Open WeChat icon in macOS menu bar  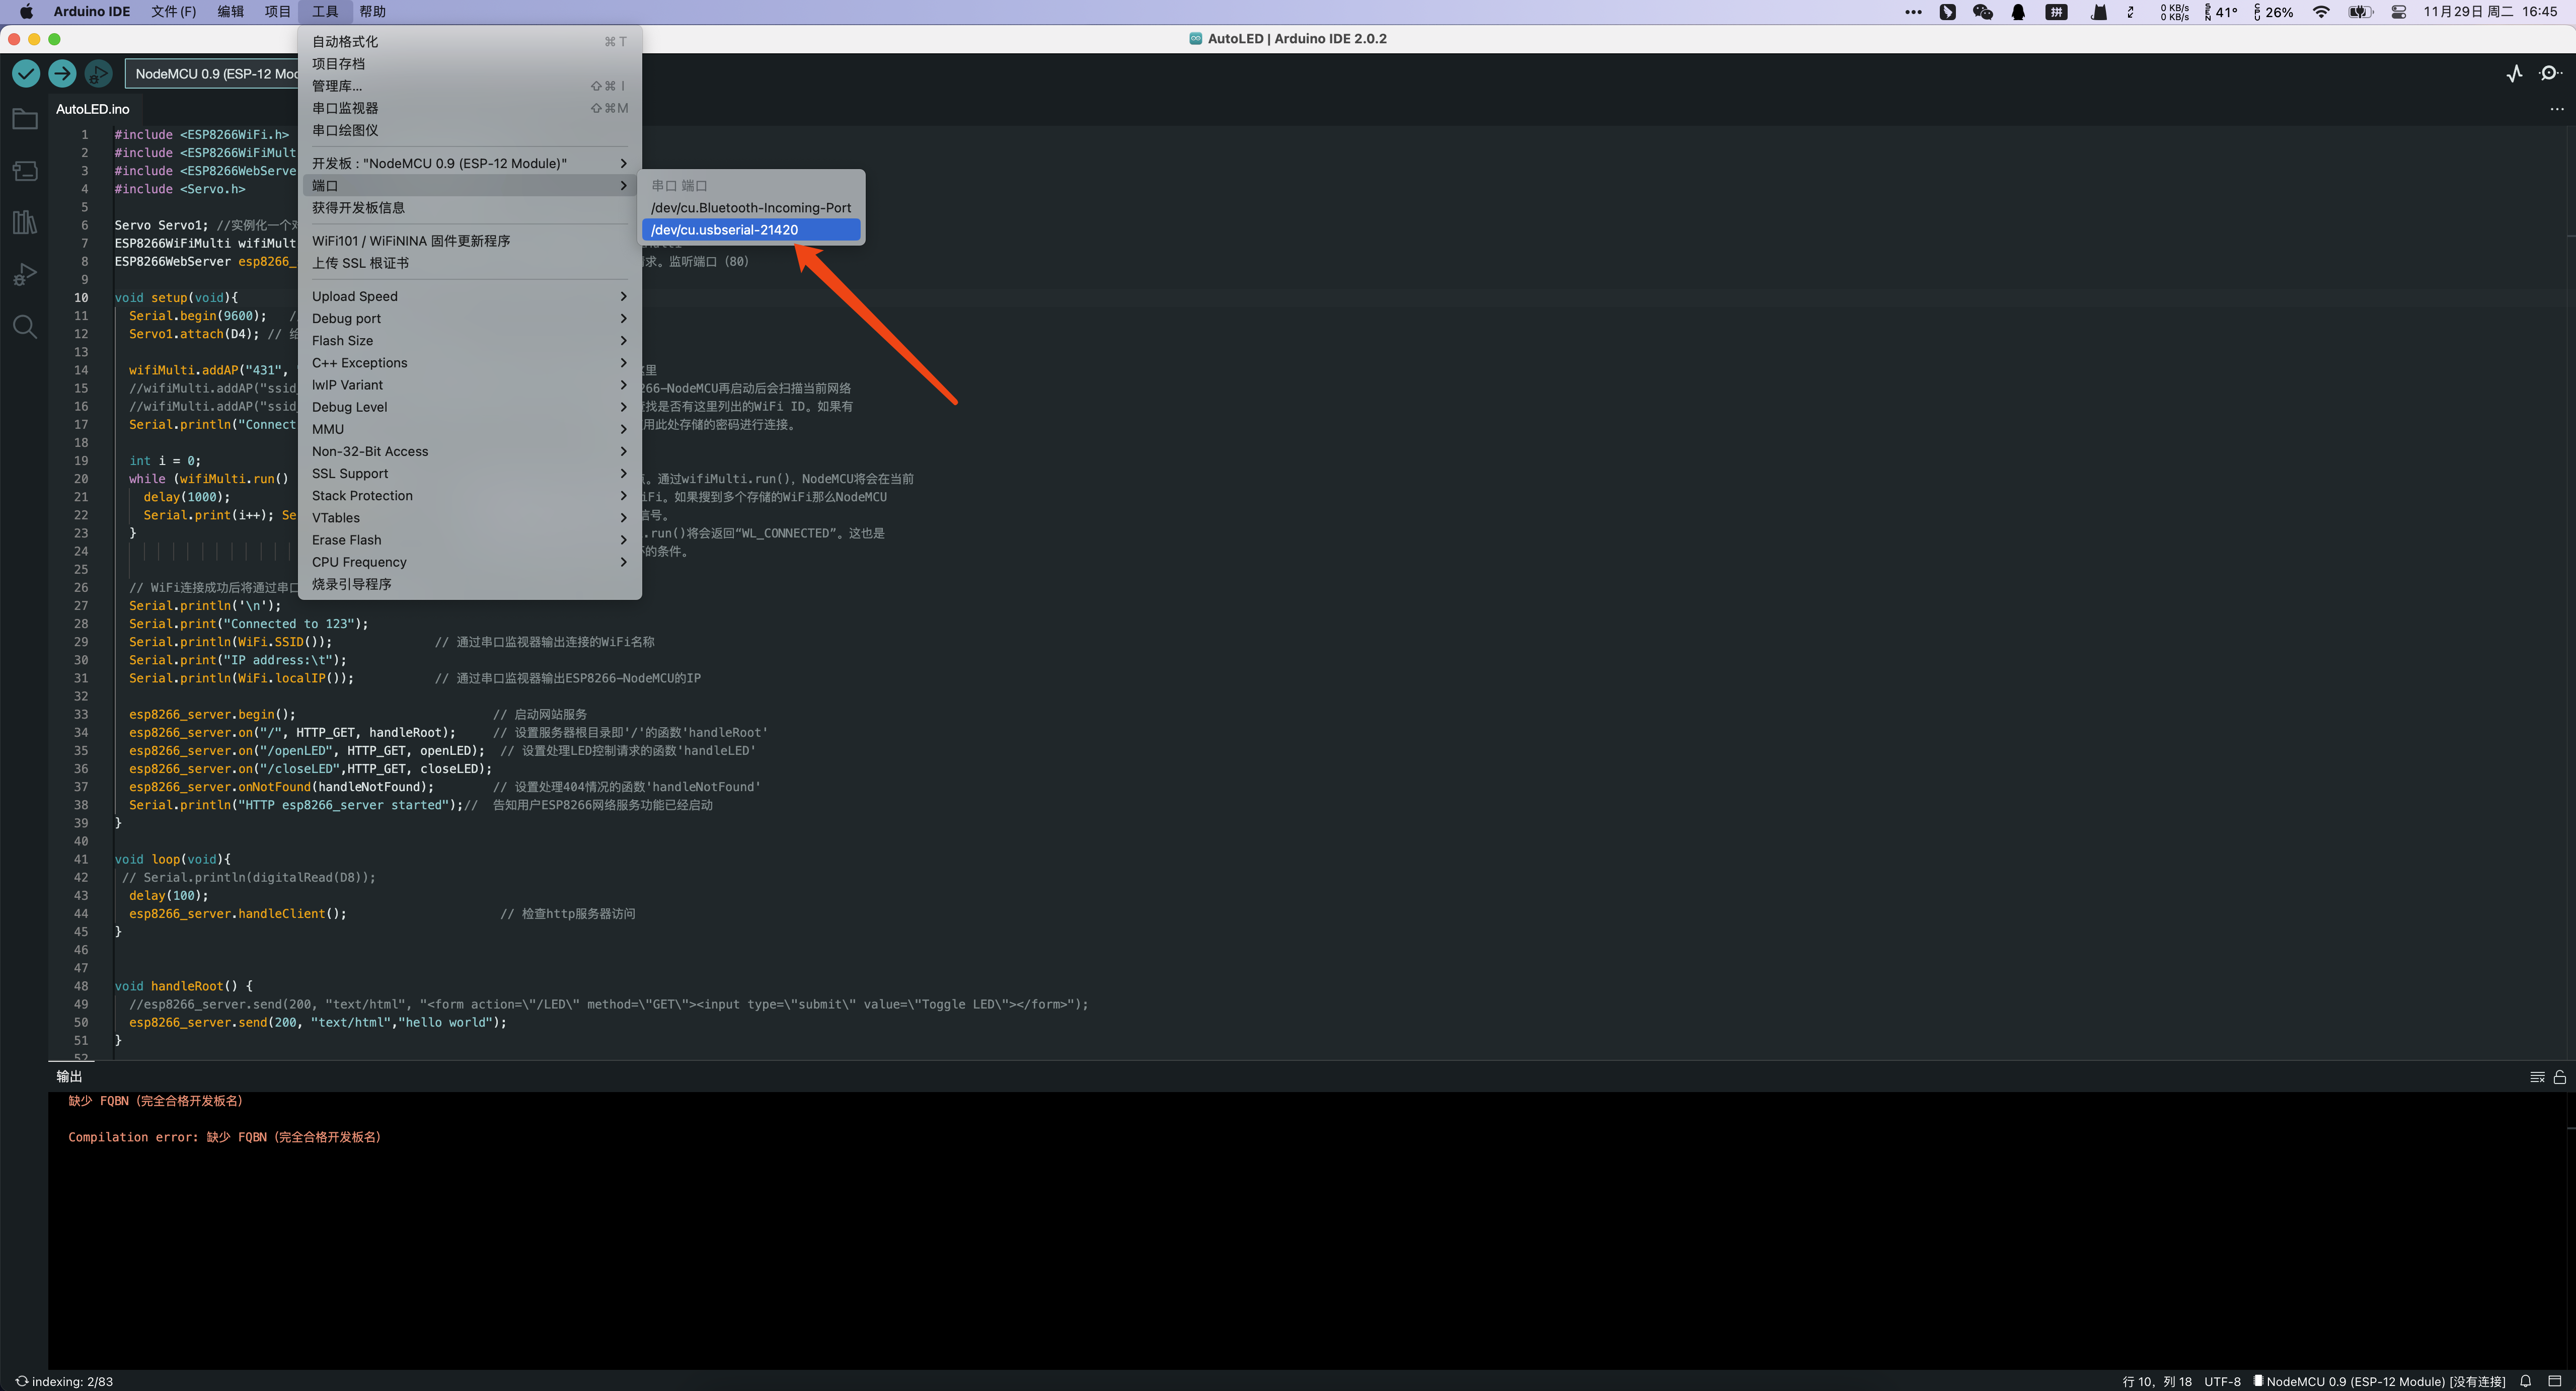pos(1982,12)
